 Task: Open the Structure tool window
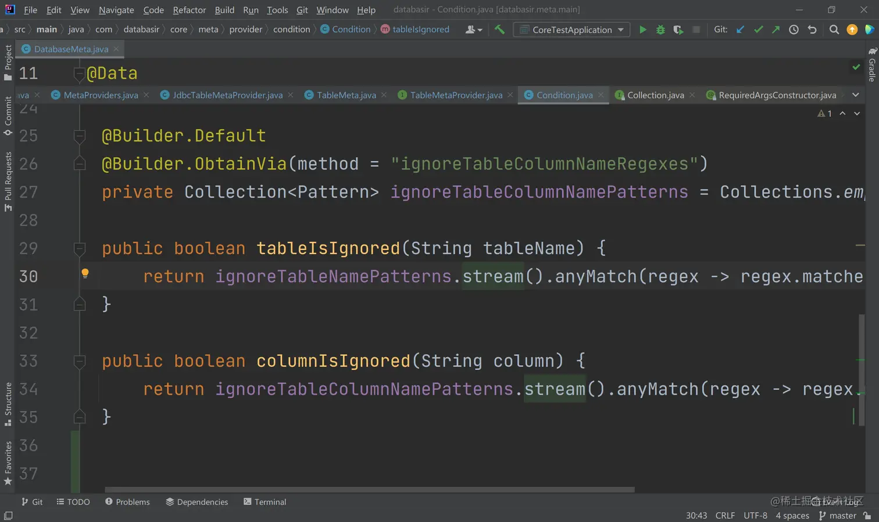click(x=8, y=403)
